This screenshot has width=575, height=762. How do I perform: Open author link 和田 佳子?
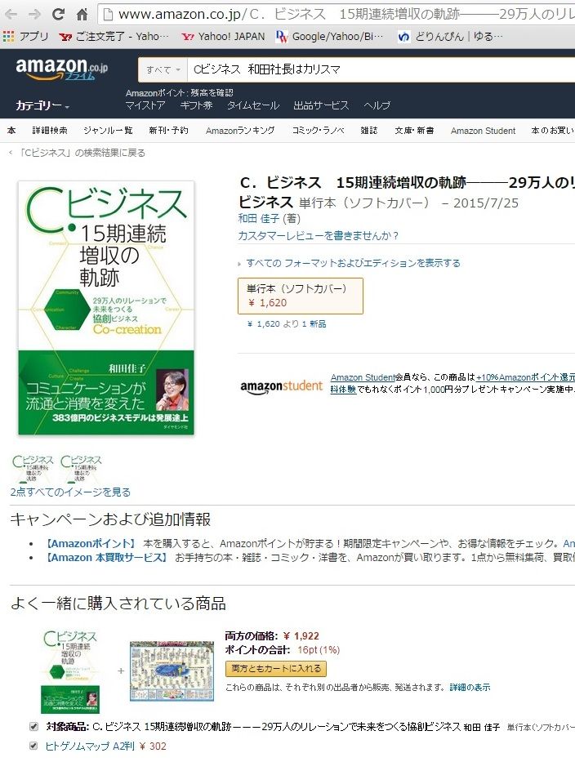pyautogui.click(x=259, y=219)
